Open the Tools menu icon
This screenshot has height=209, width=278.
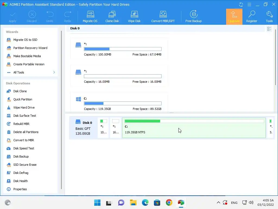pos(269,17)
